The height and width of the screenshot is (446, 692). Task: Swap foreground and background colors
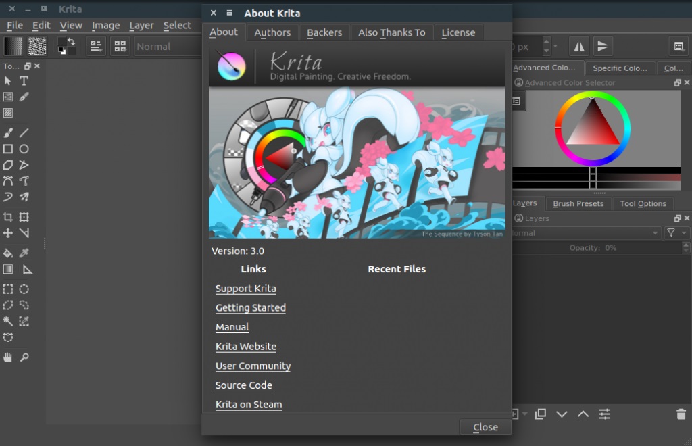71,41
